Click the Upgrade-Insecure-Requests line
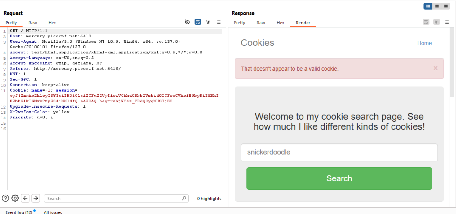Screen dimensions: 456x214 point(47,106)
